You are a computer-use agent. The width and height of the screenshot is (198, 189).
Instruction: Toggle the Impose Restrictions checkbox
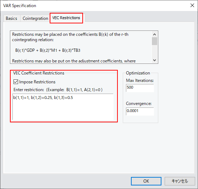pyautogui.click(x=16, y=82)
